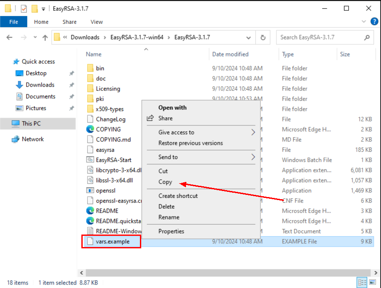Click the Search EasyRSA-3.1.7 box

(321, 38)
